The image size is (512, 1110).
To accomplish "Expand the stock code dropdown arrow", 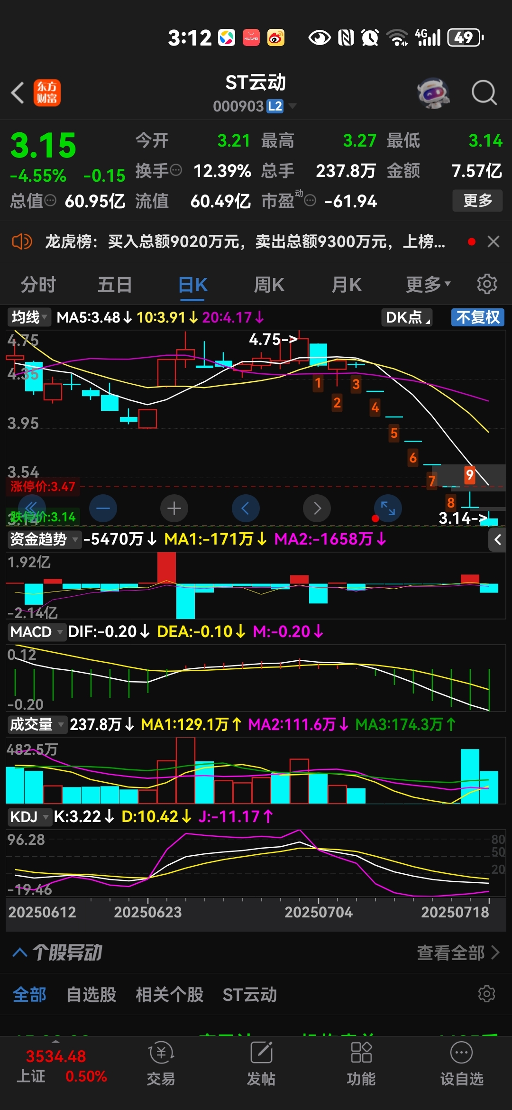I will pos(293,105).
